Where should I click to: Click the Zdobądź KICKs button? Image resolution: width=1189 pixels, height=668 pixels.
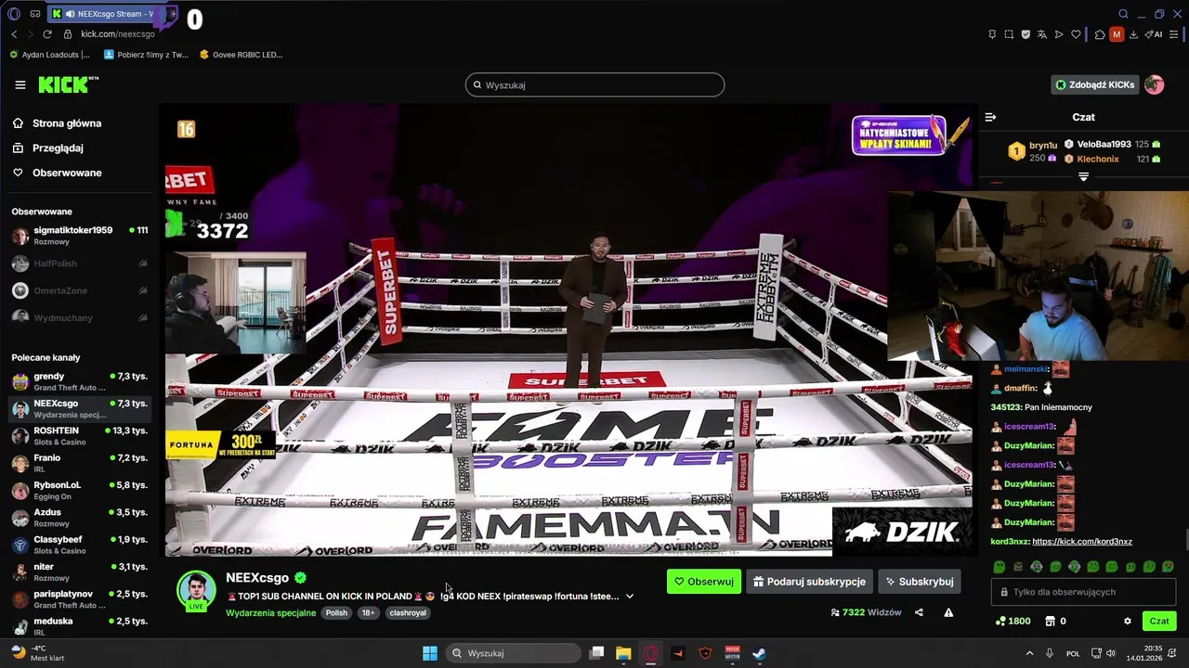1094,84
